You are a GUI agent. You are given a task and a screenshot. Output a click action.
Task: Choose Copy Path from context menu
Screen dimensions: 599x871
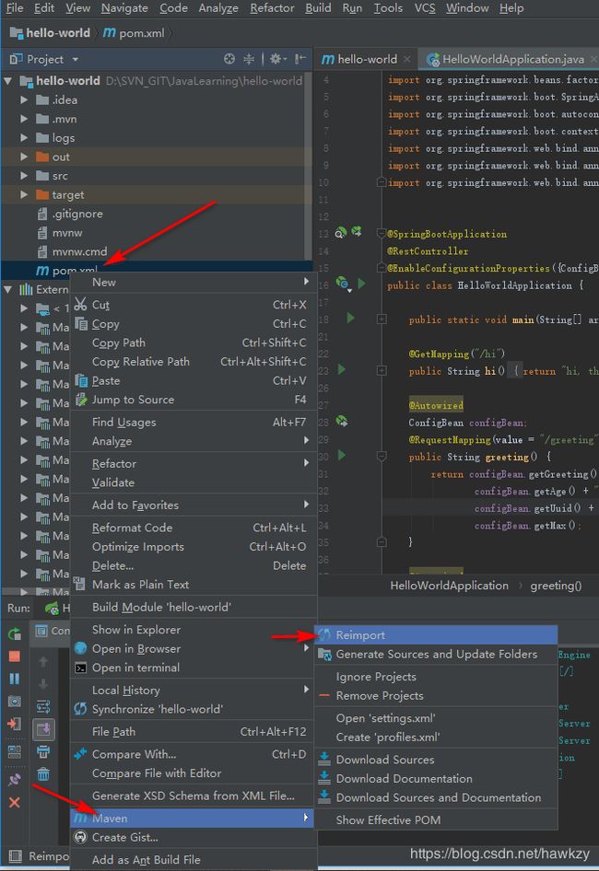pos(192,343)
